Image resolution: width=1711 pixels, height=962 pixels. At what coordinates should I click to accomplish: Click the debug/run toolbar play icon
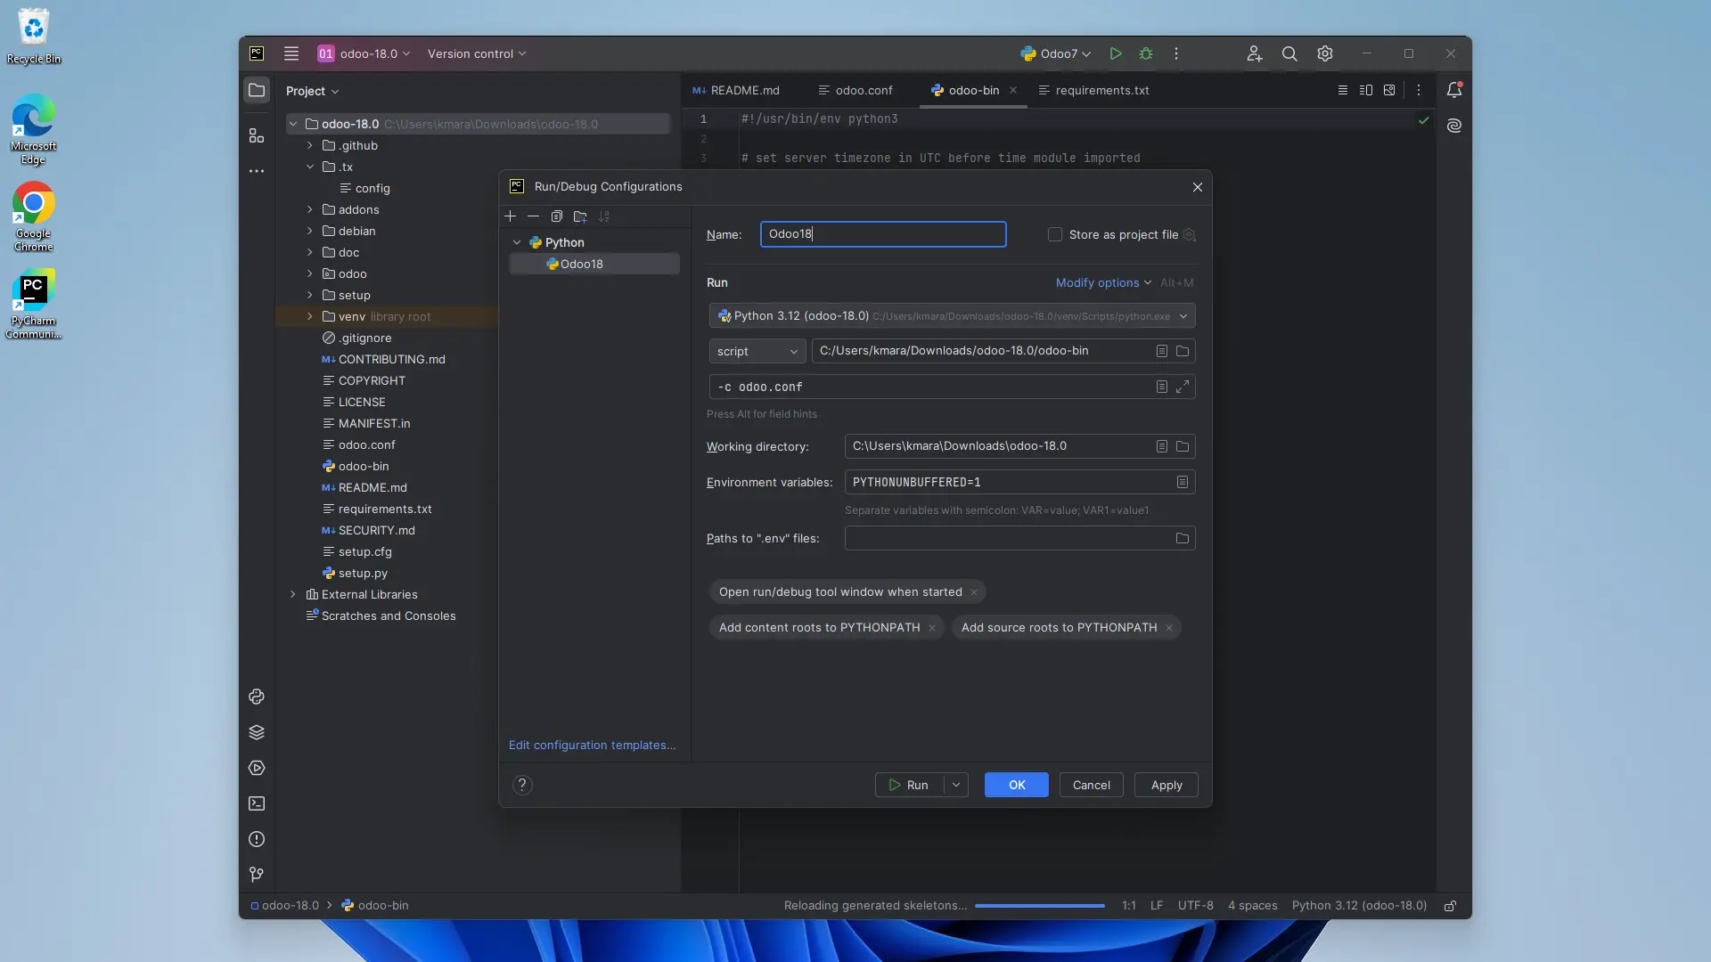1117,53
